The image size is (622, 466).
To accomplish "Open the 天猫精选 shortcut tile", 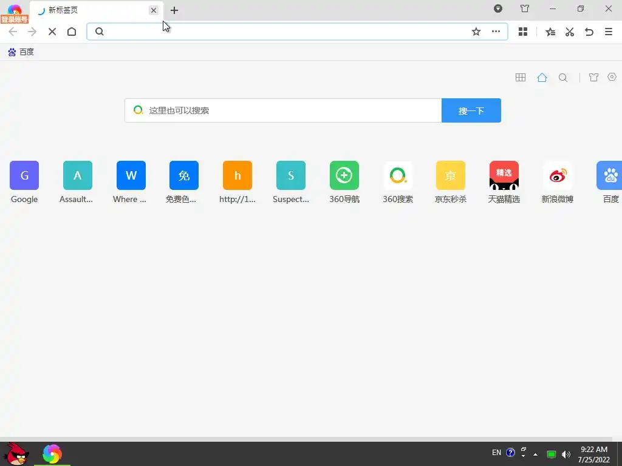I will (504, 182).
